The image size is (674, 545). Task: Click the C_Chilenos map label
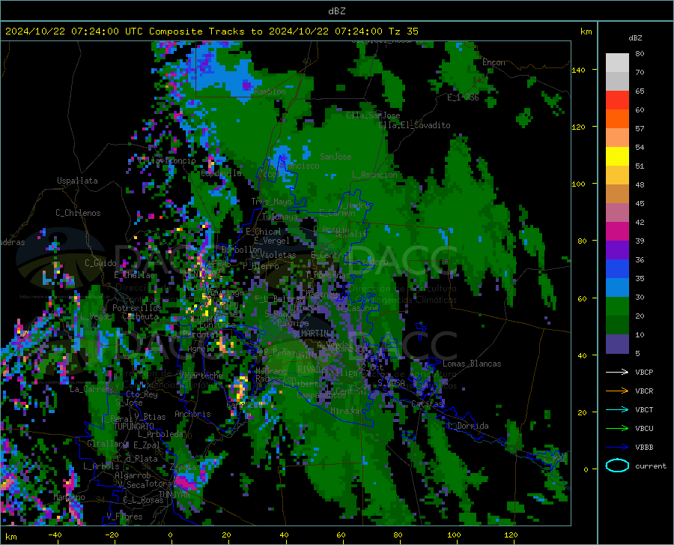point(78,213)
